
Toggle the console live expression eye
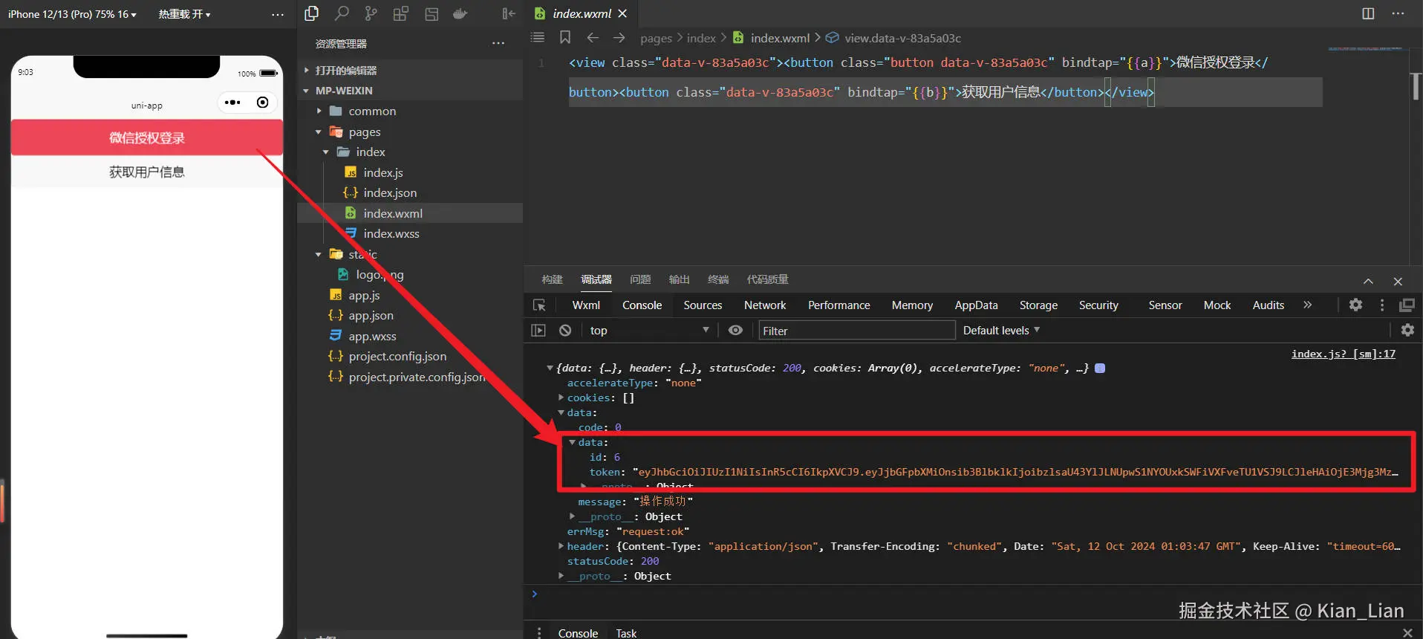click(x=735, y=331)
